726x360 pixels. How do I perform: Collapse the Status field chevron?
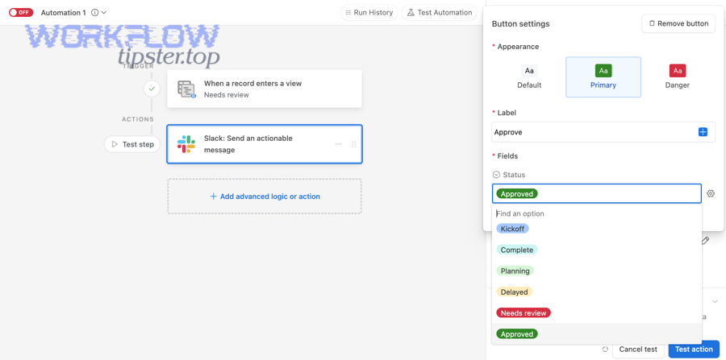pyautogui.click(x=496, y=175)
